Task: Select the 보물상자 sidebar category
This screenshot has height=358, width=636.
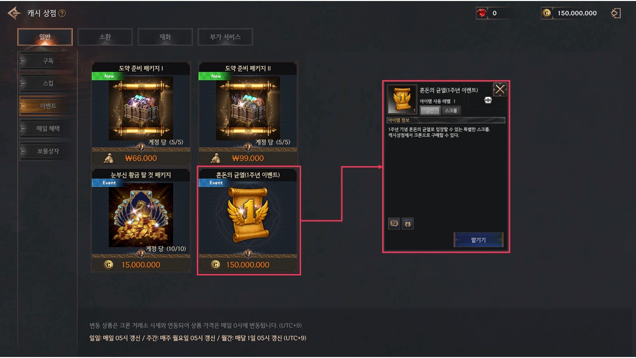Action: [48, 151]
